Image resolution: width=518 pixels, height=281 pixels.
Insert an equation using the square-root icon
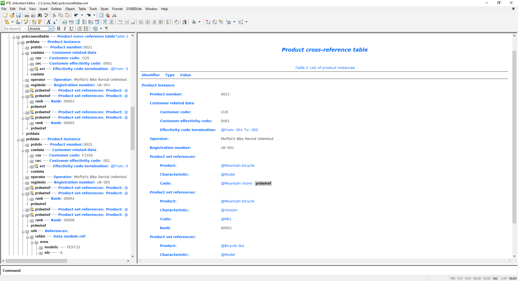(x=114, y=15)
